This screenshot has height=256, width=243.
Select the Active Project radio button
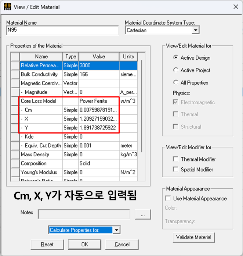(x=176, y=70)
